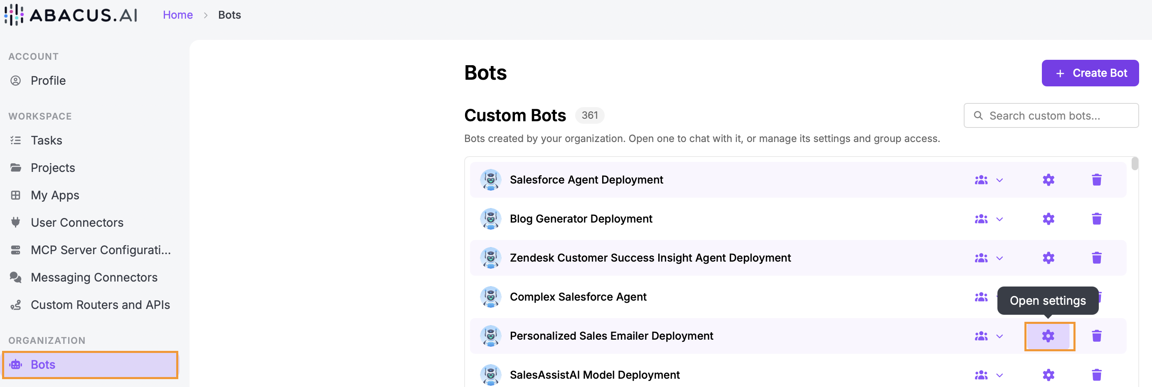The image size is (1152, 387).
Task: Expand group access for Salesforce Agent Deployment
Action: click(x=989, y=180)
